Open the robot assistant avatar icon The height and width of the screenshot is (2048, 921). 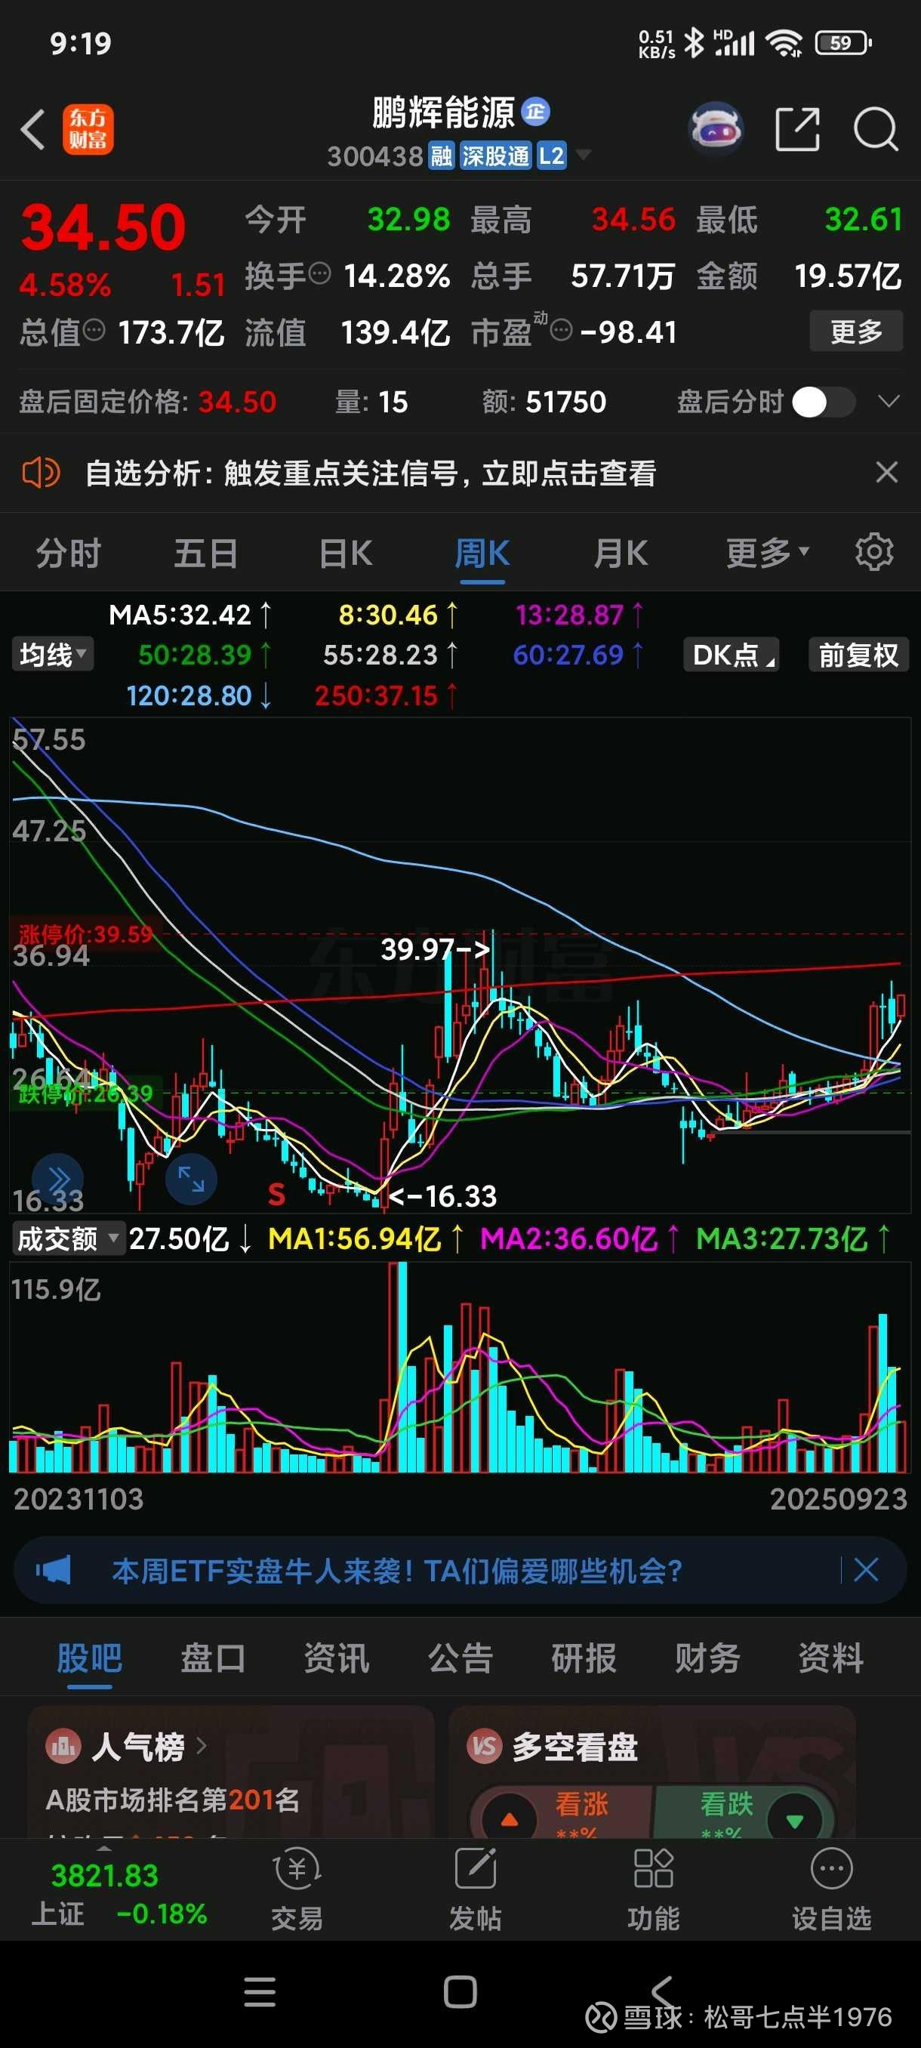pyautogui.click(x=716, y=128)
